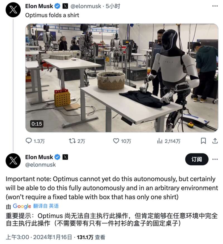Play the Optimus shirt-folding video

pos(122,78)
